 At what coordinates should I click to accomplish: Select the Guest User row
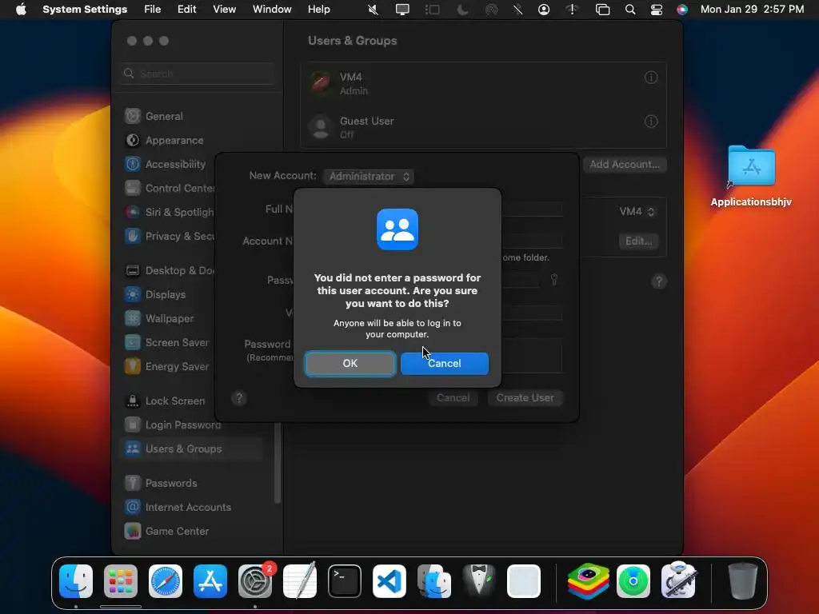click(483, 127)
